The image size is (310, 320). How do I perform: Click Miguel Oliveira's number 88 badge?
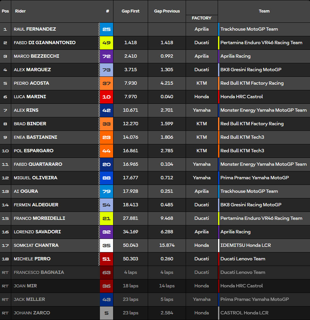107,178
